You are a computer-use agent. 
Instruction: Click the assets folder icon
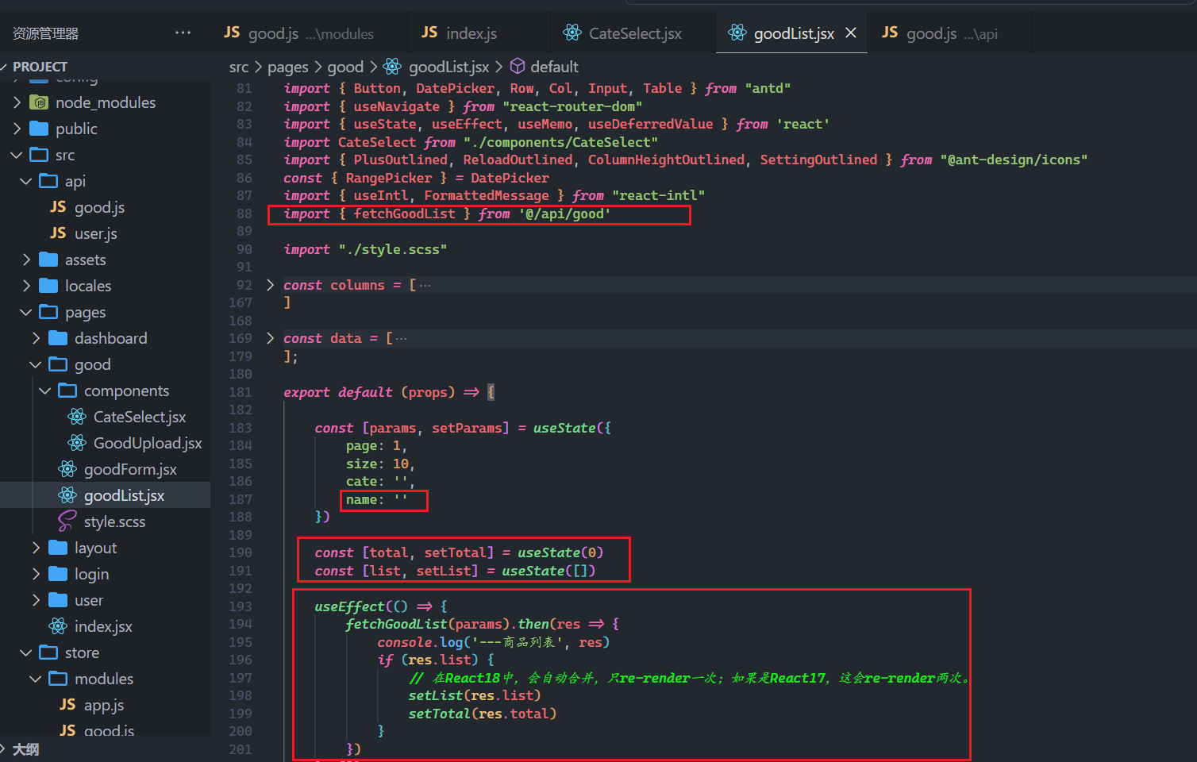coord(48,260)
